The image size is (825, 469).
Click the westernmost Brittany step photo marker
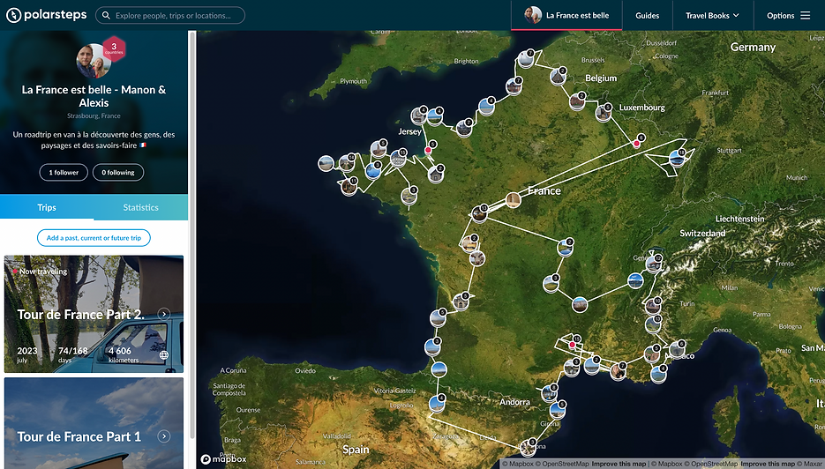click(326, 163)
